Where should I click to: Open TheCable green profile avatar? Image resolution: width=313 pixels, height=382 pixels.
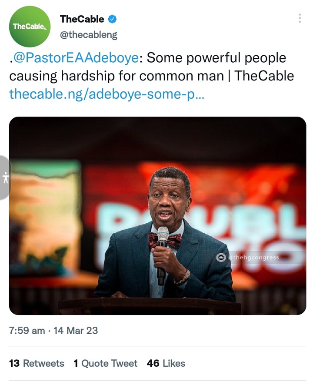pyautogui.click(x=29, y=27)
